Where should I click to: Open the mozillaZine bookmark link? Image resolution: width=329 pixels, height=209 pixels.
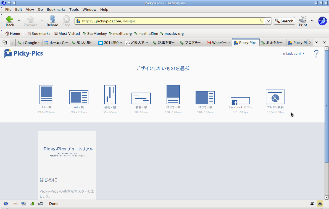point(146,34)
